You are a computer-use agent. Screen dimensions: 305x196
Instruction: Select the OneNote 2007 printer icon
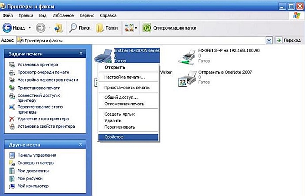[x=187, y=78]
